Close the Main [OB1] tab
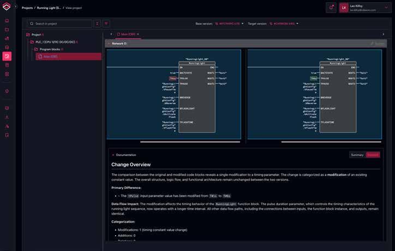The width and height of the screenshot is (395, 251). click(138, 34)
